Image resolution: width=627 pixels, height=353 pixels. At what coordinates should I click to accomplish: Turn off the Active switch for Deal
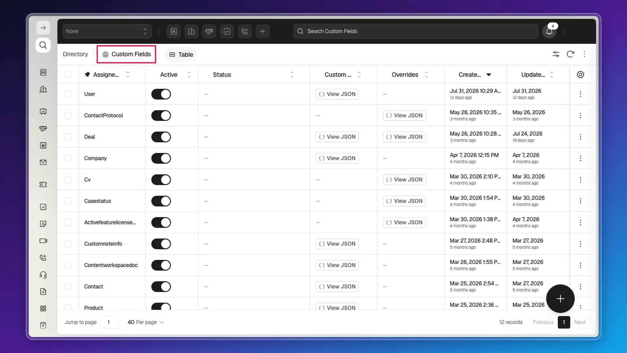(161, 137)
